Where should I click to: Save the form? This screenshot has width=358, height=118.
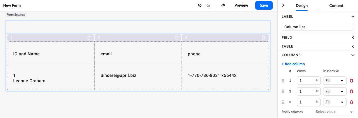[264, 5]
